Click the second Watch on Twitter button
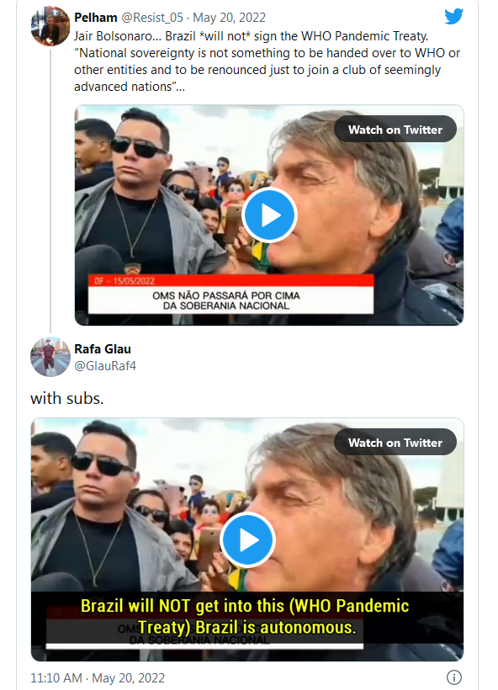The height and width of the screenshot is (690, 498). (395, 443)
